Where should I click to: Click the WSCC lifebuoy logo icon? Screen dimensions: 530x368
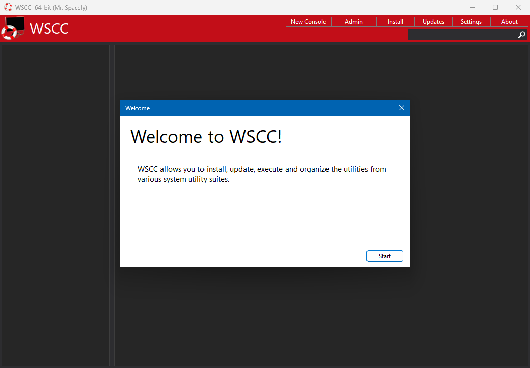click(13, 28)
